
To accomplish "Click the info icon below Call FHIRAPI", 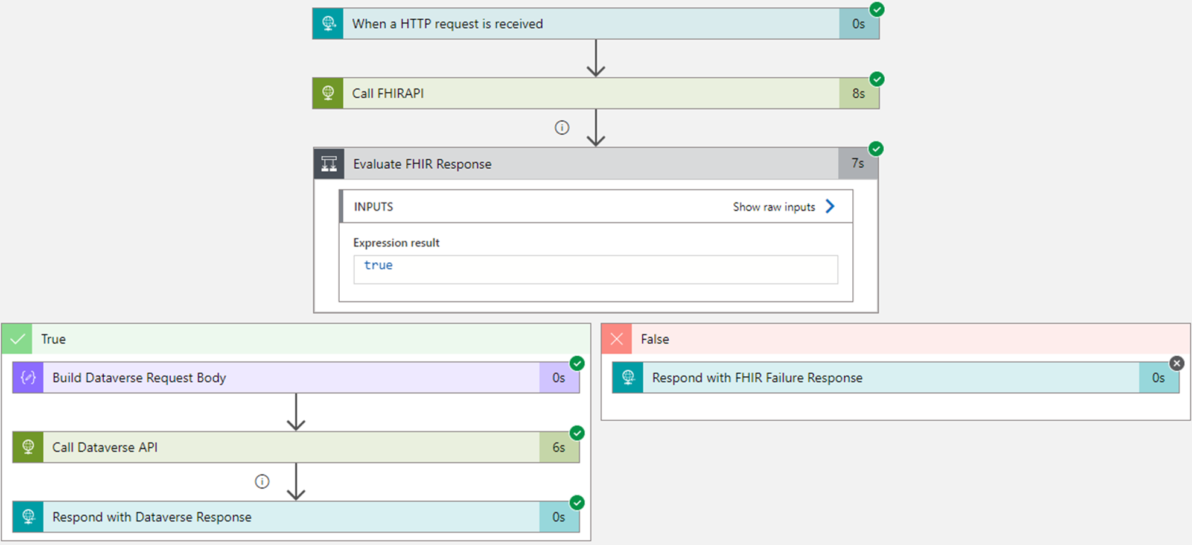I will tap(562, 128).
